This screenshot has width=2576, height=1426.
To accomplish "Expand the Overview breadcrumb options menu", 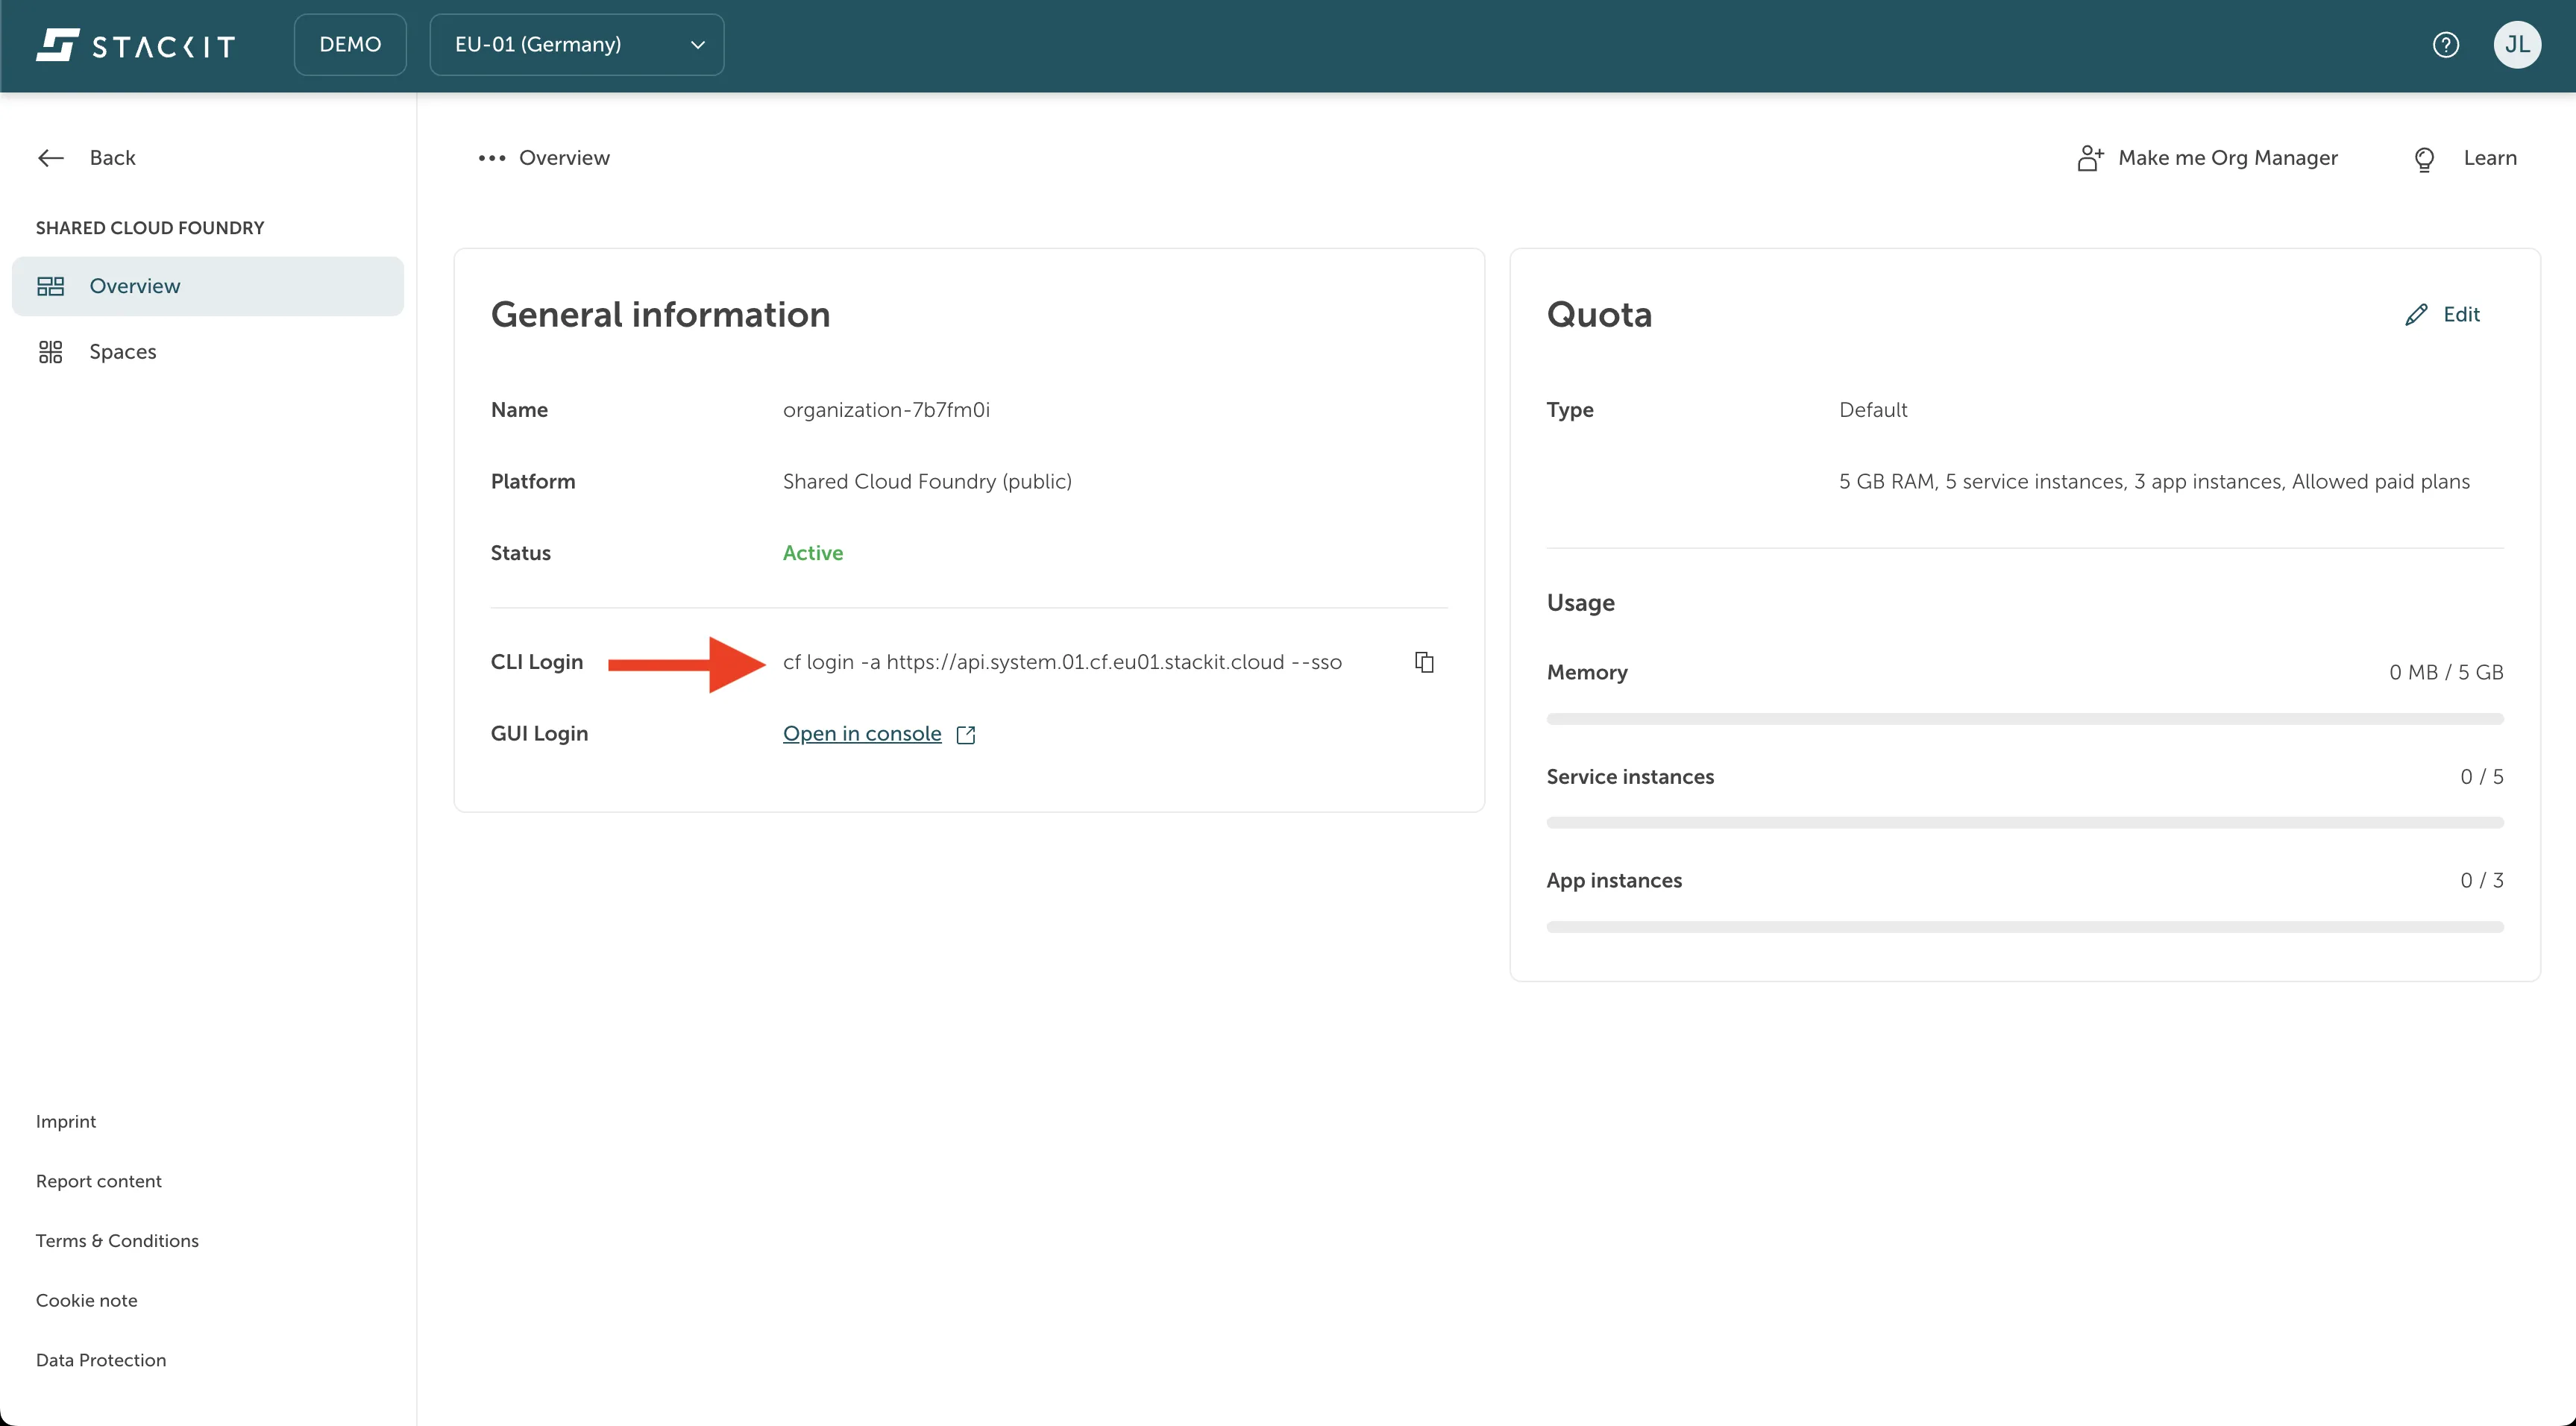I will click(491, 158).
